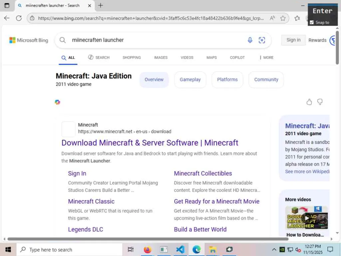Go back to the previous page

7,18
